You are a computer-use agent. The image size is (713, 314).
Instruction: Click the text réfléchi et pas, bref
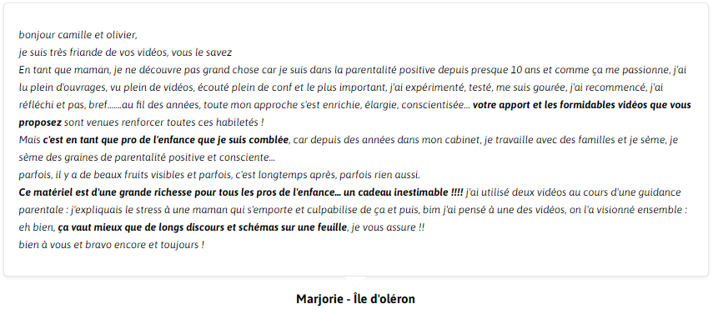[63, 106]
